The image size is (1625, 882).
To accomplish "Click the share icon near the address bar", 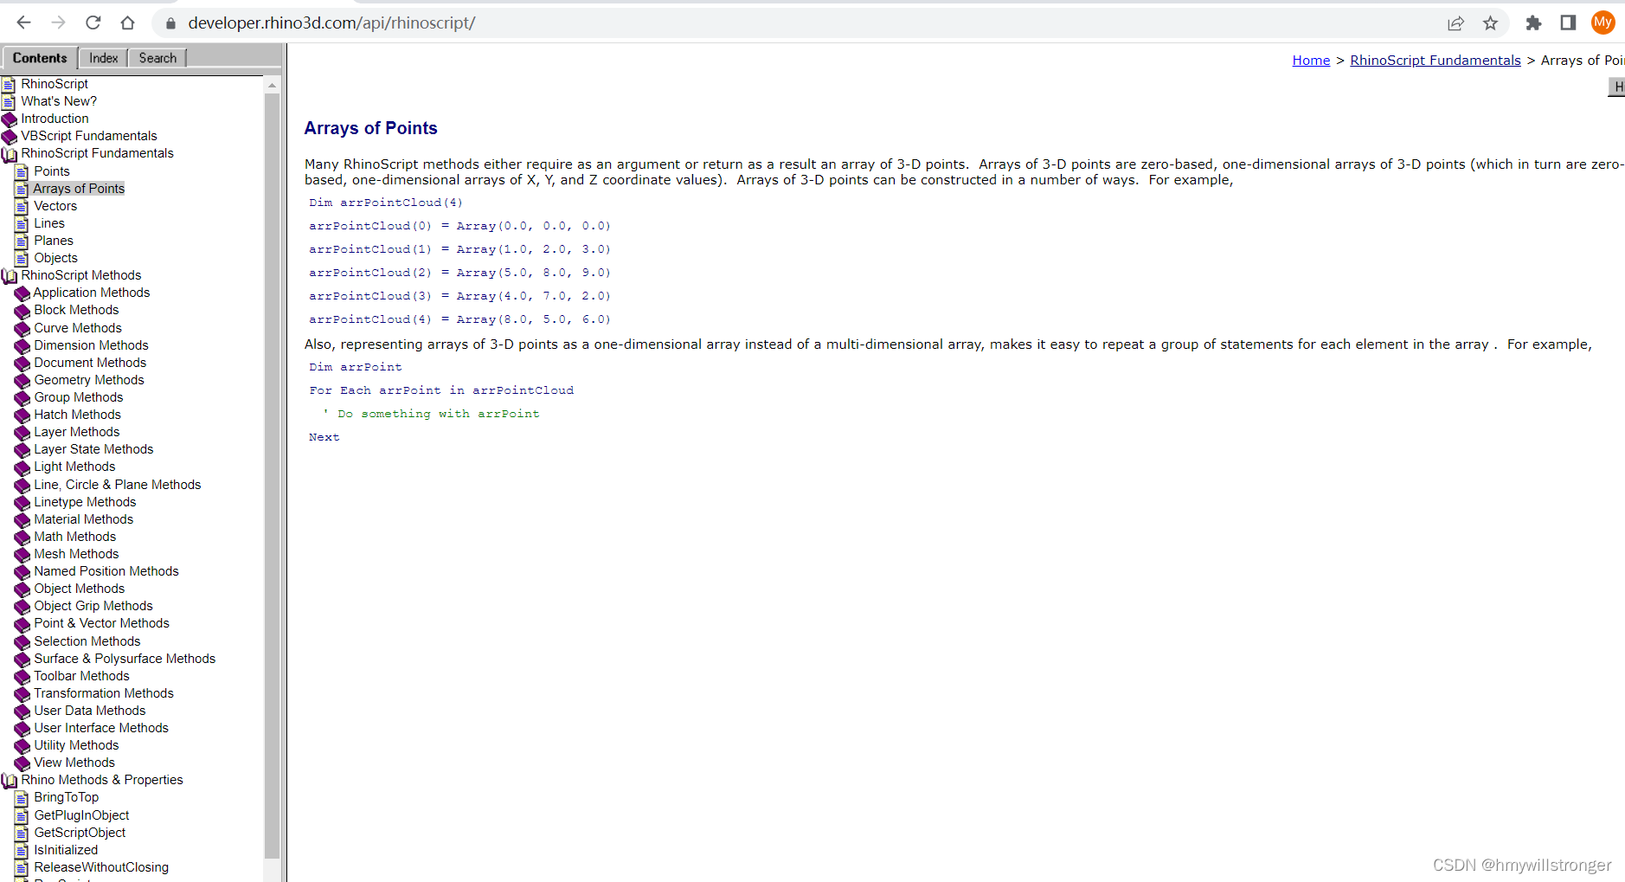I will click(1456, 23).
